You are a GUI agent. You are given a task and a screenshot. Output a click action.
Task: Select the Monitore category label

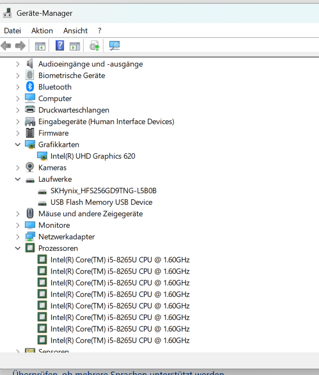tap(54, 226)
